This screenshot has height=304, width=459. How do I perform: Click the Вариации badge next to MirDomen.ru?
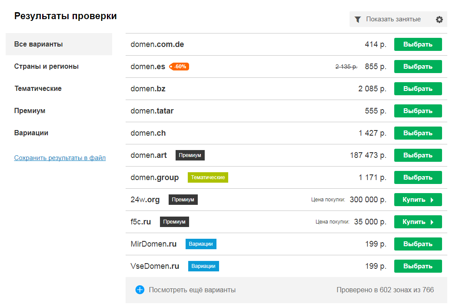point(201,244)
